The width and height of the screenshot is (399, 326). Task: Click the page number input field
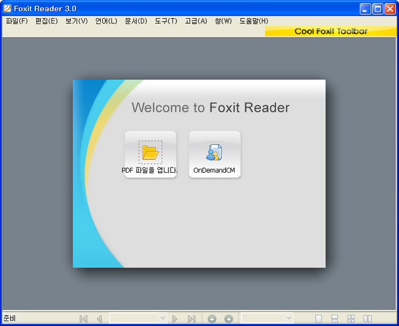coord(134,318)
